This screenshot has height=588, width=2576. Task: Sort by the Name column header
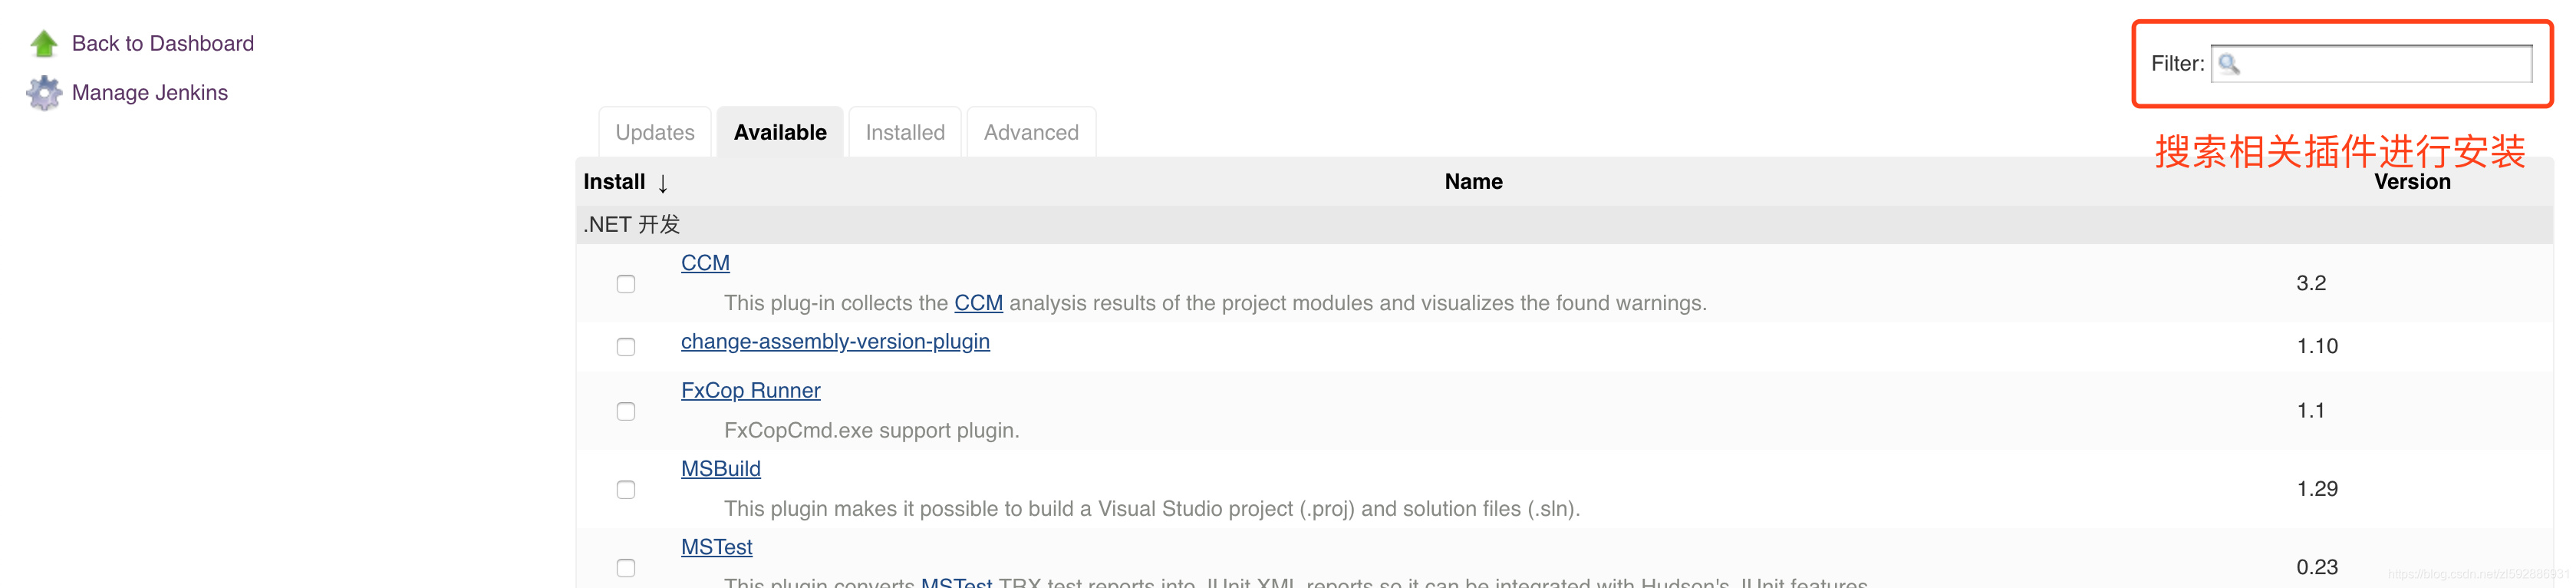tap(1473, 182)
